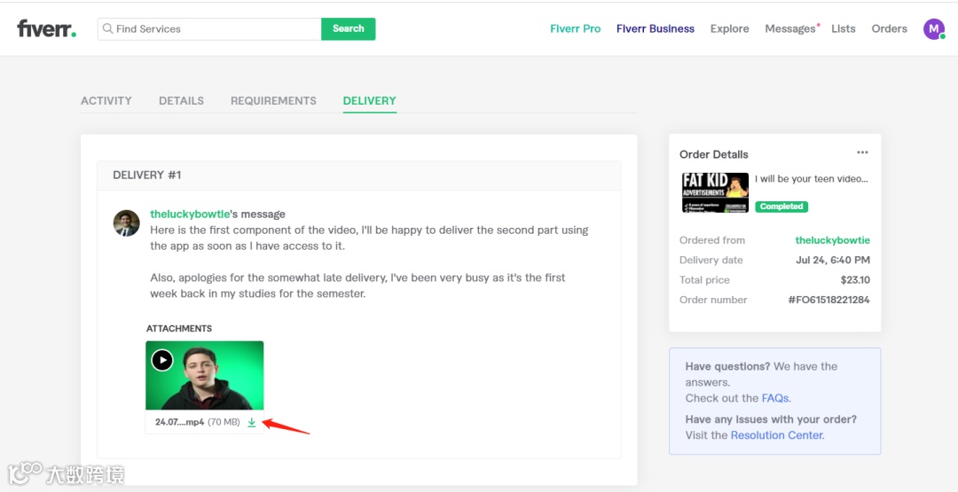
Task: Click order number #FO61518221284
Action: tap(829, 300)
